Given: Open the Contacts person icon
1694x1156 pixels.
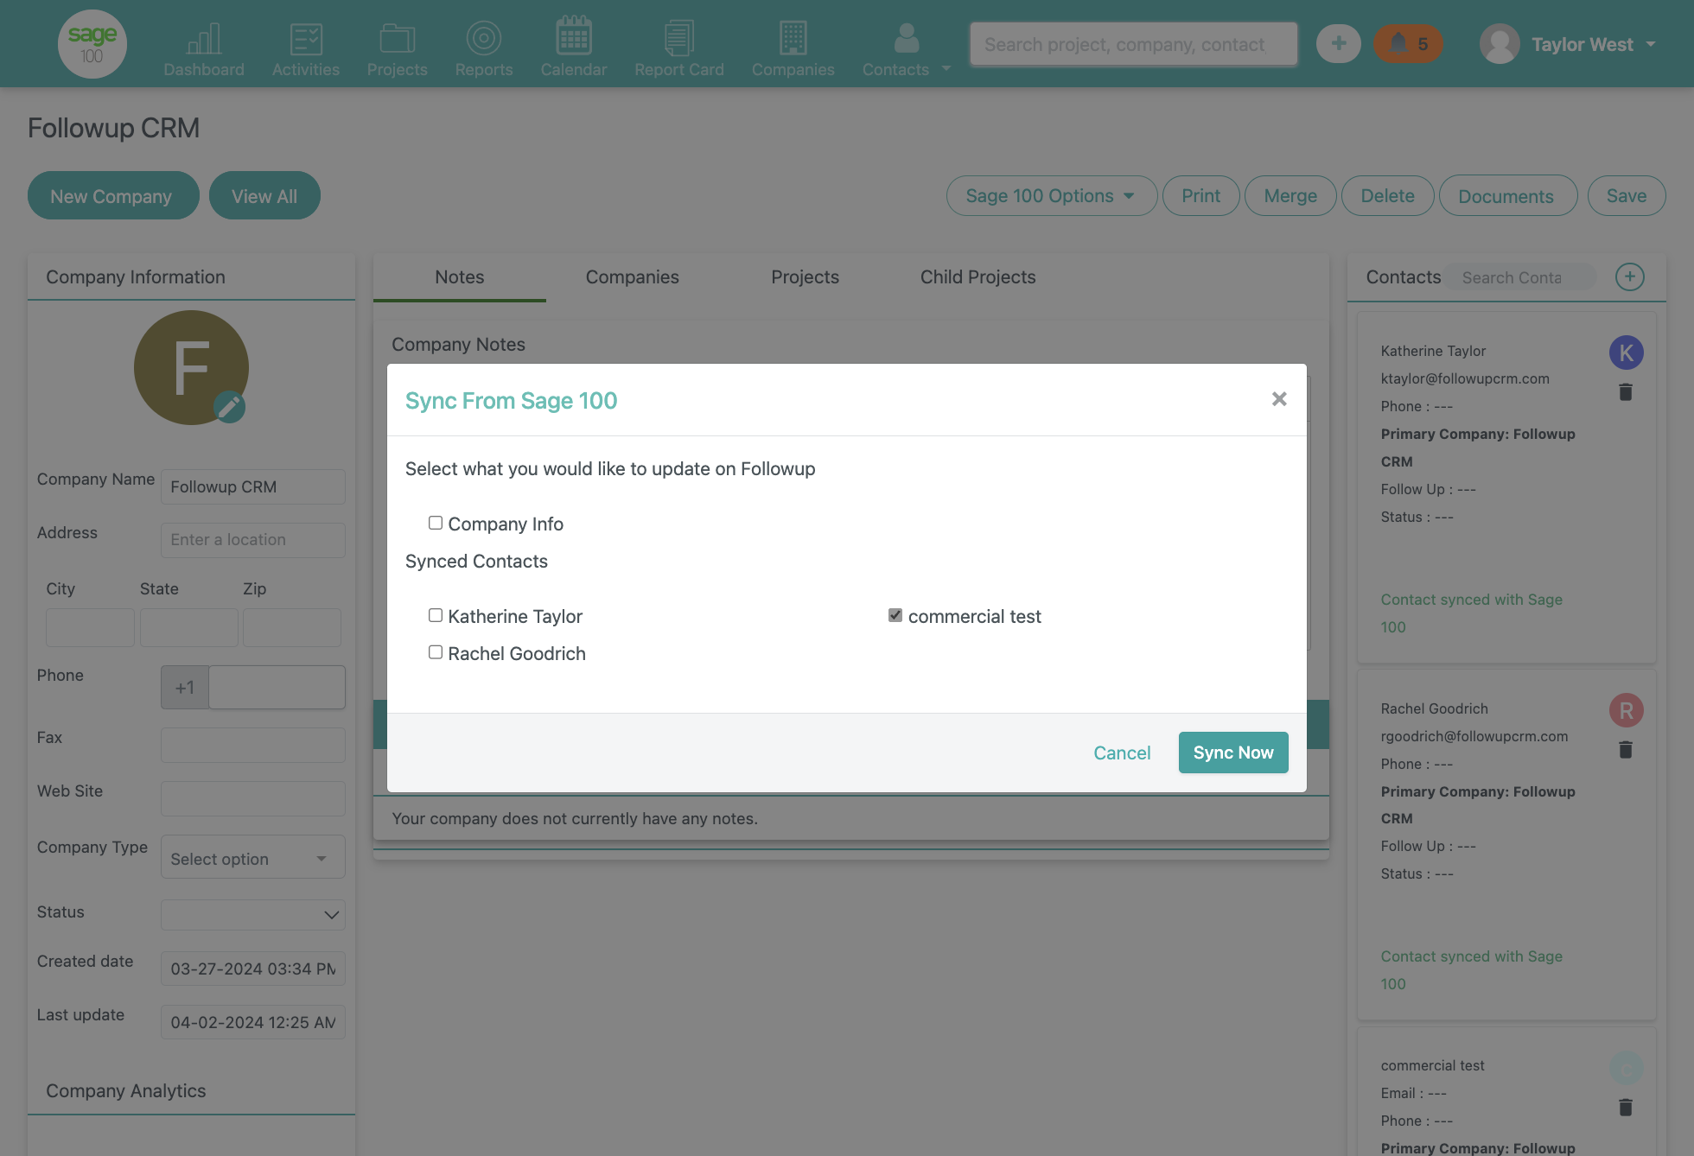Looking at the screenshot, I should click(906, 38).
